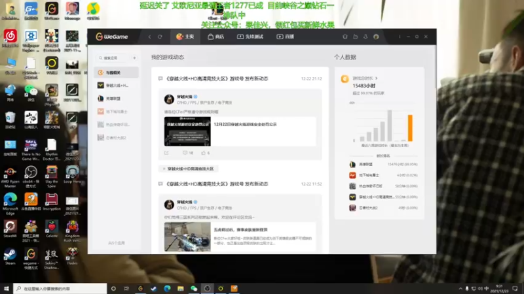Add an app with the plus button

coord(134,58)
